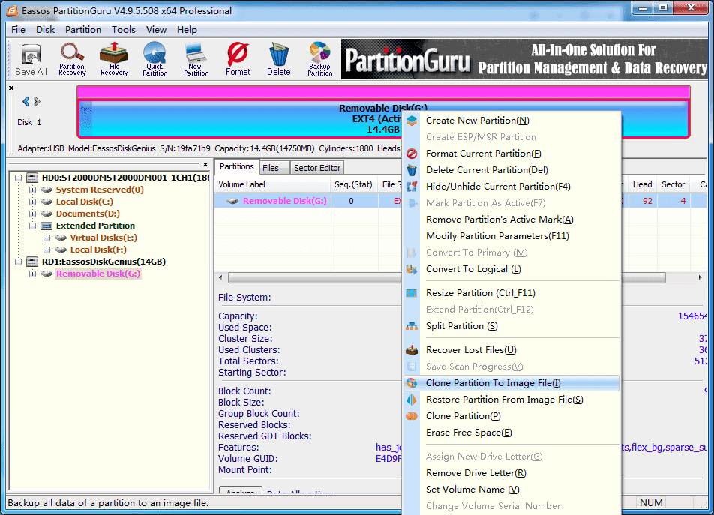
Task: Open the File menu
Action: point(18,30)
